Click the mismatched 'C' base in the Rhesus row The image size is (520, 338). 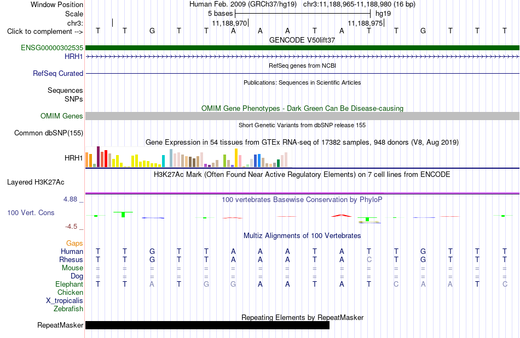click(x=369, y=259)
